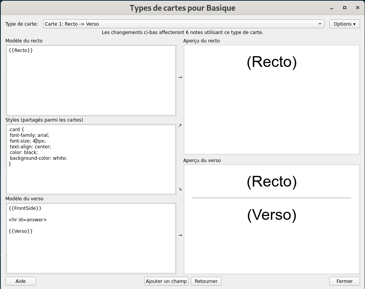Click the '<hr id=answer>' line in back template

click(28, 219)
